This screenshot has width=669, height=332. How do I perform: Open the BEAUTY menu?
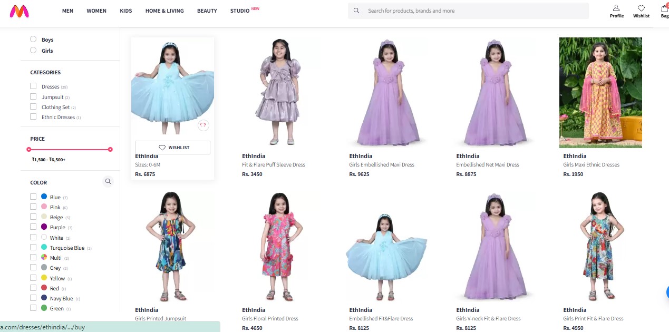pyautogui.click(x=207, y=11)
